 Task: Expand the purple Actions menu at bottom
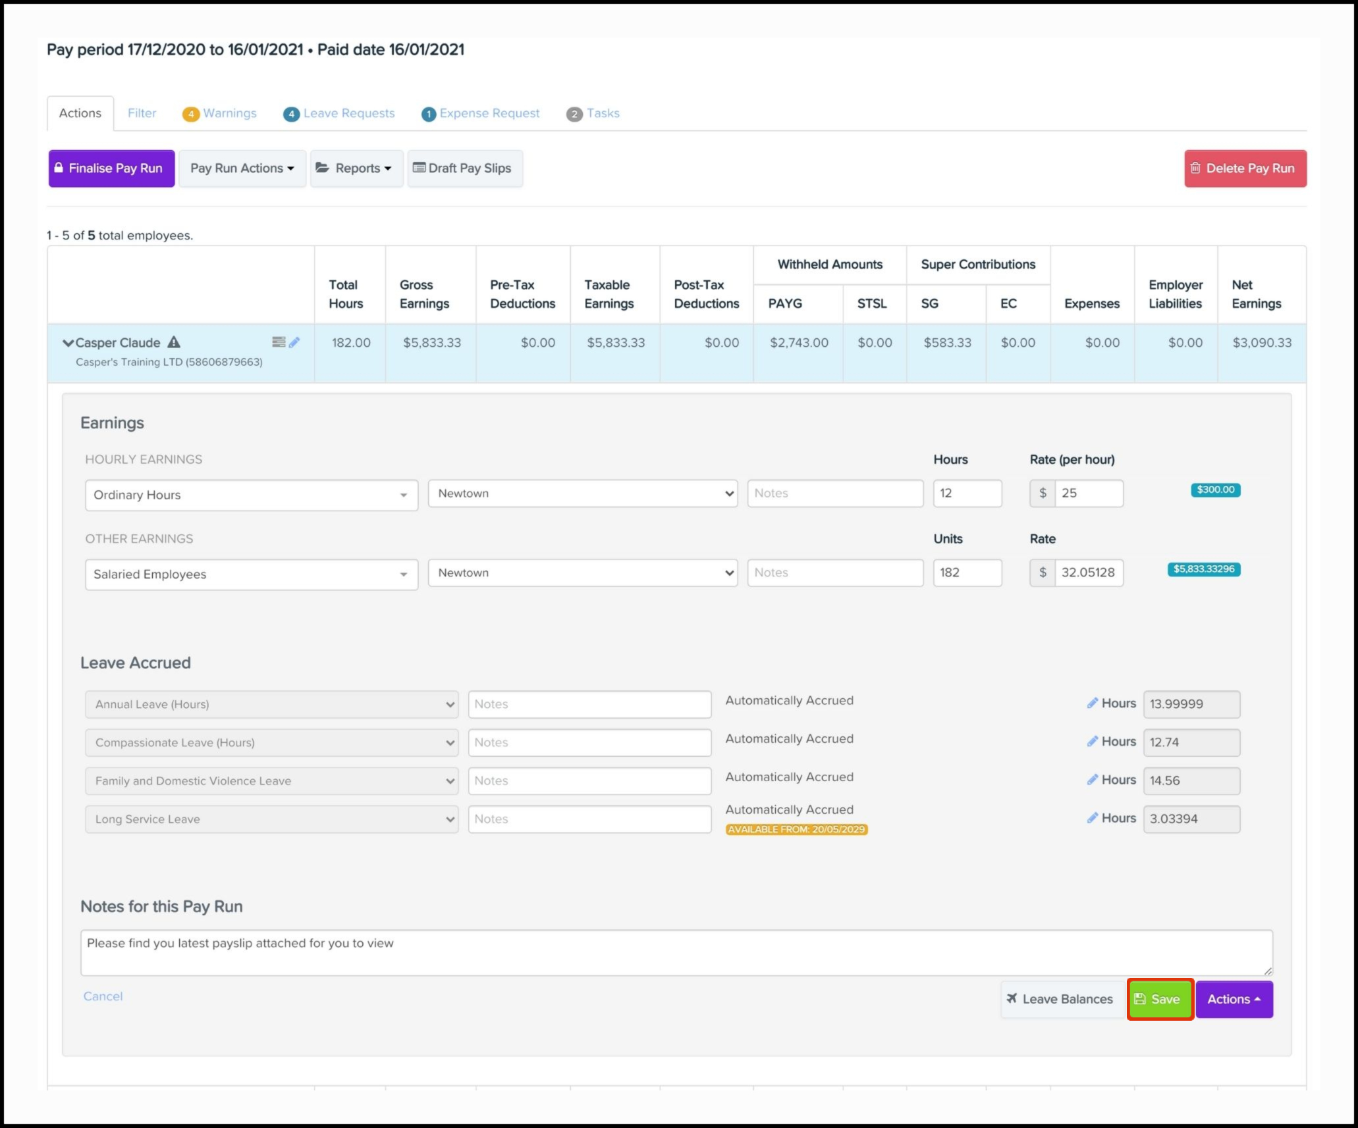[x=1234, y=999]
